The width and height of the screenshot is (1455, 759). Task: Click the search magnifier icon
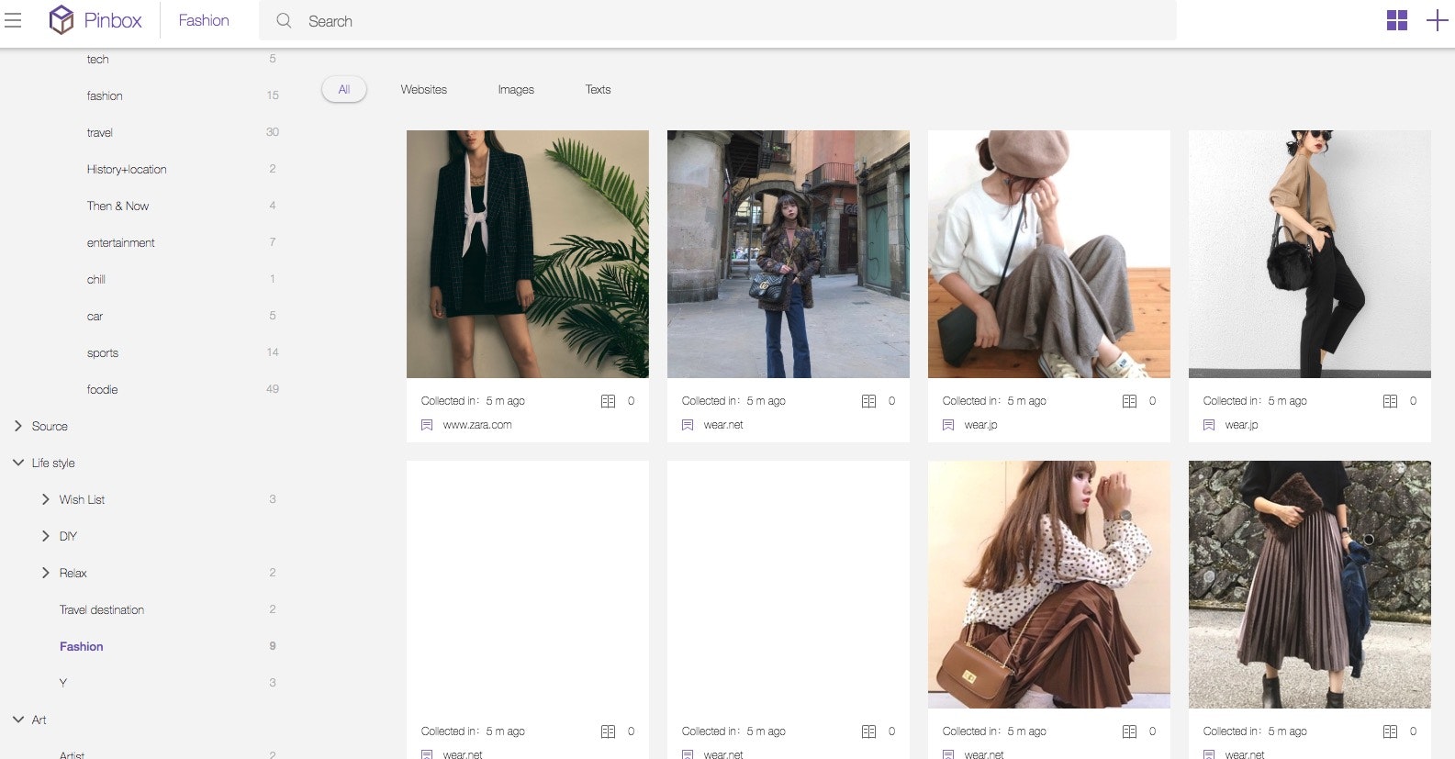pyautogui.click(x=284, y=20)
